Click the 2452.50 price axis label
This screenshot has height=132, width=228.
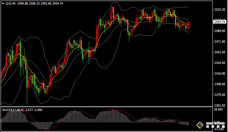[x=220, y=52]
